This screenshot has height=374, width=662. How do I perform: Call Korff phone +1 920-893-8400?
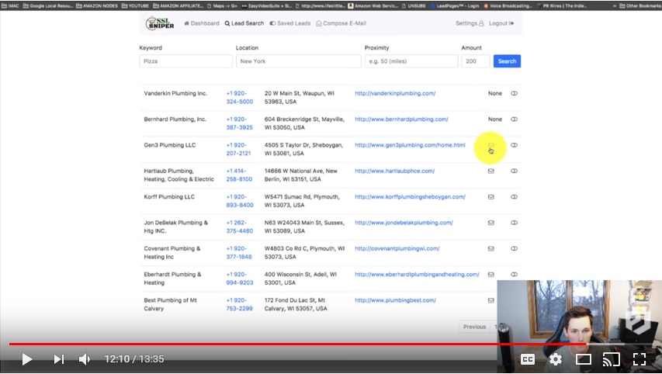tap(239, 201)
